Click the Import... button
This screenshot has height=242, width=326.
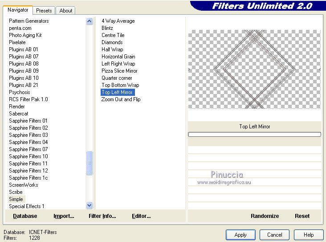pyautogui.click(x=64, y=216)
